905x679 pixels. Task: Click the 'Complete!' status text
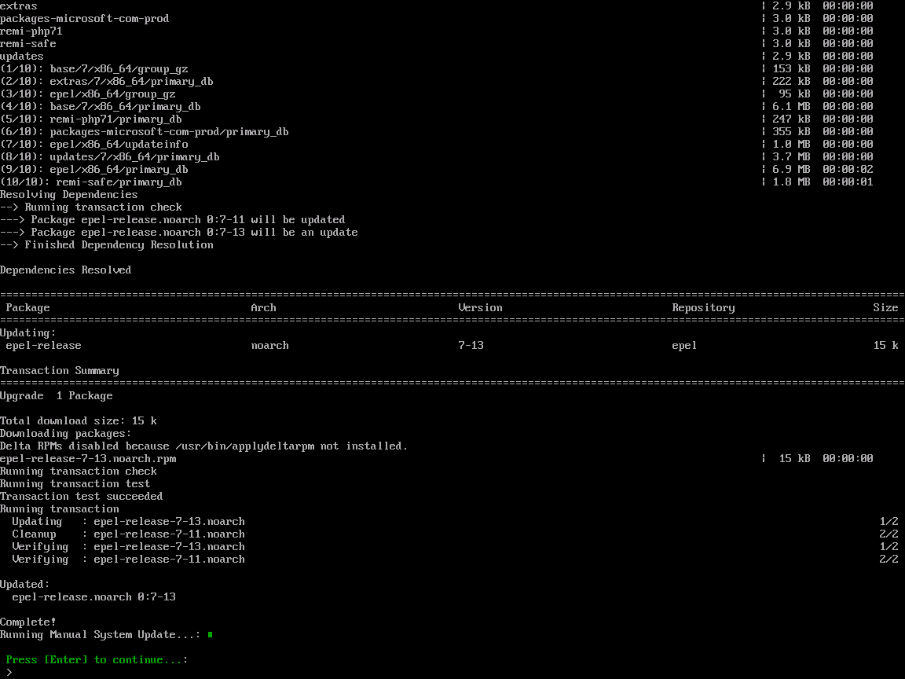coord(28,622)
